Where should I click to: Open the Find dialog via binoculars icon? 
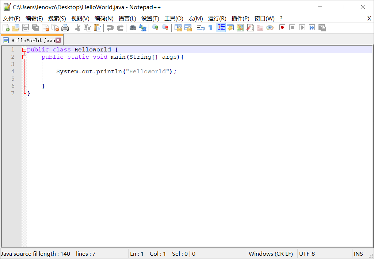coord(132,28)
